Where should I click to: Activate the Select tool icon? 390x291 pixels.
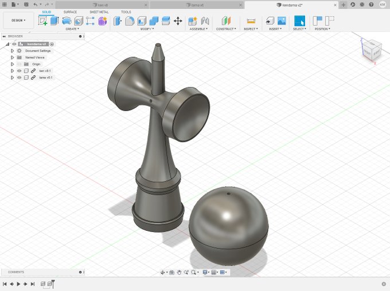pyautogui.click(x=299, y=21)
